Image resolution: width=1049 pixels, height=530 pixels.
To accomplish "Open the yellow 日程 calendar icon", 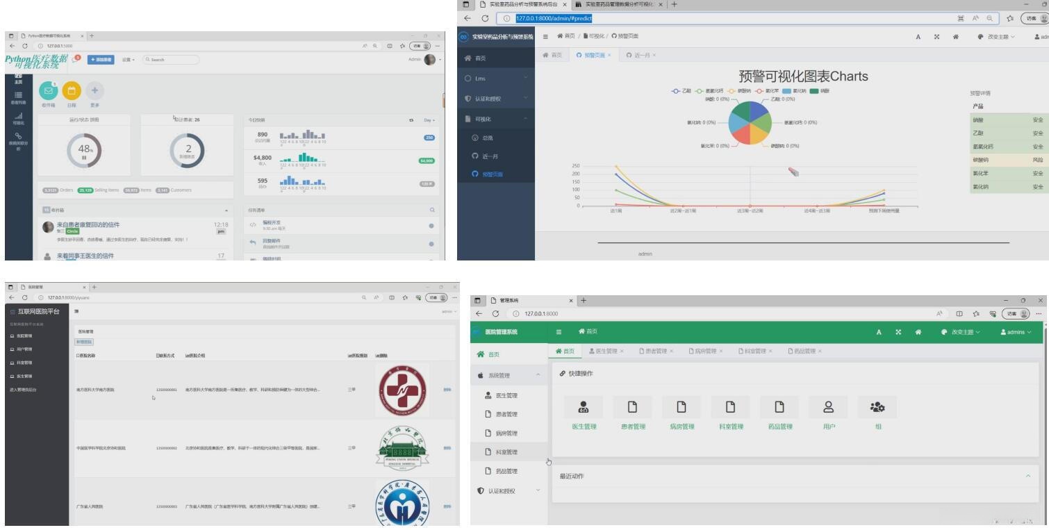I will (x=72, y=90).
